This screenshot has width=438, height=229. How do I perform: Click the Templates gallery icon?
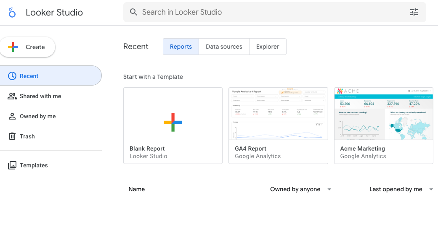[12, 165]
